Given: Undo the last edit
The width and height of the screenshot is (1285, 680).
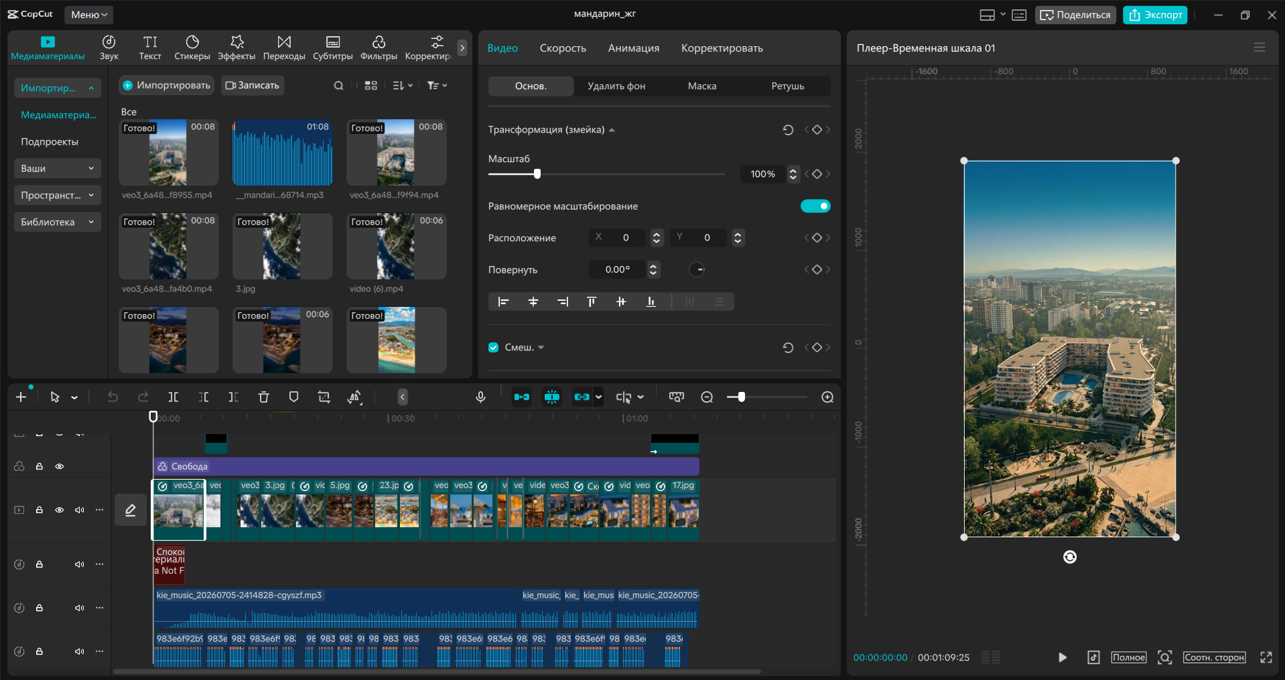Looking at the screenshot, I should (113, 397).
